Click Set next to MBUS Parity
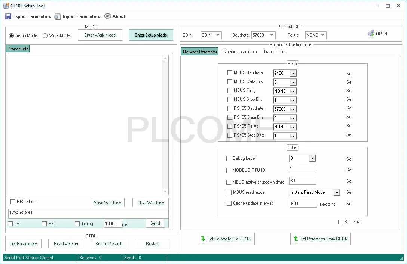The height and width of the screenshot is (264, 407). pos(349,91)
